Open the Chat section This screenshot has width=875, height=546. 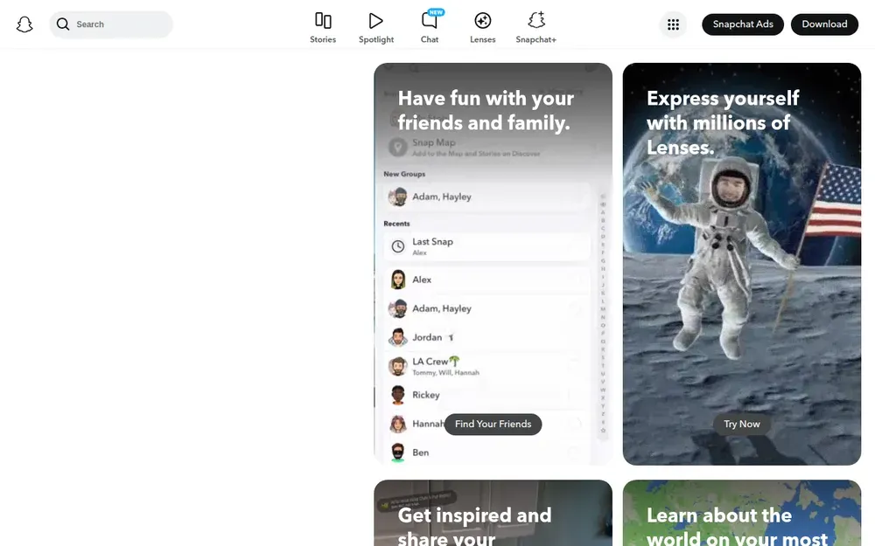coord(430,27)
